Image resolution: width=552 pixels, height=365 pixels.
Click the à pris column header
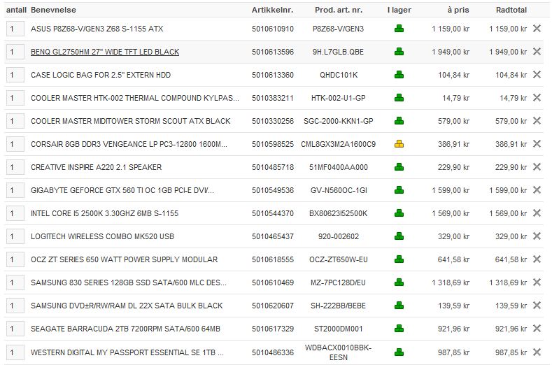click(x=458, y=10)
